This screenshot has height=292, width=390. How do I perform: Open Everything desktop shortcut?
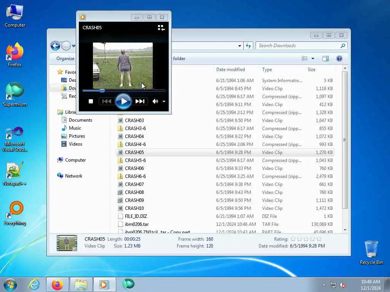pos(15,213)
